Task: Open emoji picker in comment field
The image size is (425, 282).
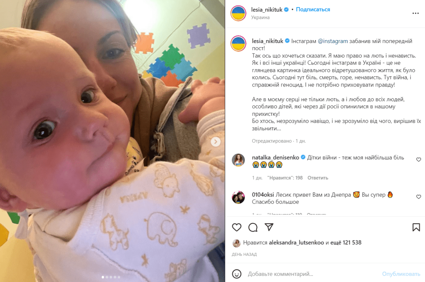Action: 237,274
